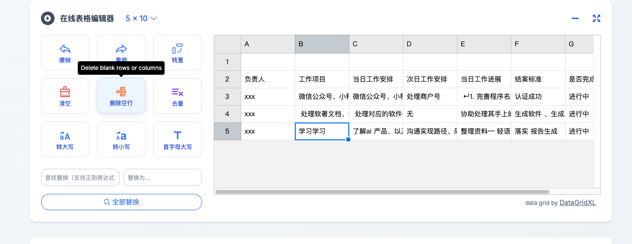The height and width of the screenshot is (244, 632).
Task: Clear the table using 清空 icon
Action: tap(65, 92)
